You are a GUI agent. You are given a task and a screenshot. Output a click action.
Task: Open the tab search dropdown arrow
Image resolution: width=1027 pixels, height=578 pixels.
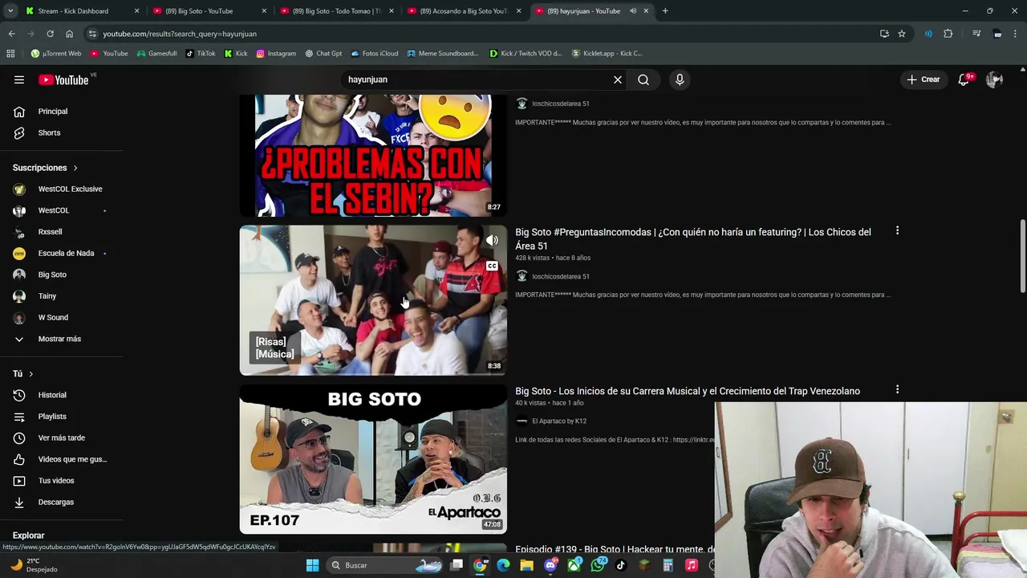point(10,11)
